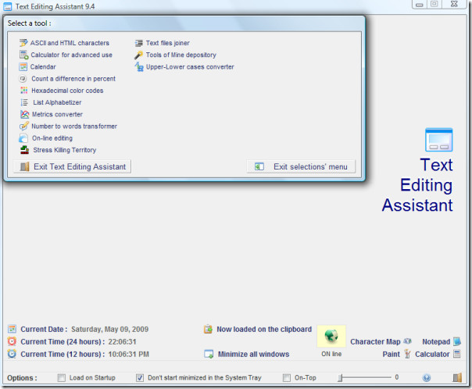This screenshot has height=389, width=472.
Task: Click the Stress Killing Territory icon
Action: (25, 150)
